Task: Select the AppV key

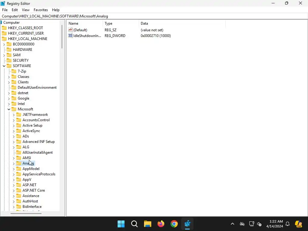Action: pos(27,180)
